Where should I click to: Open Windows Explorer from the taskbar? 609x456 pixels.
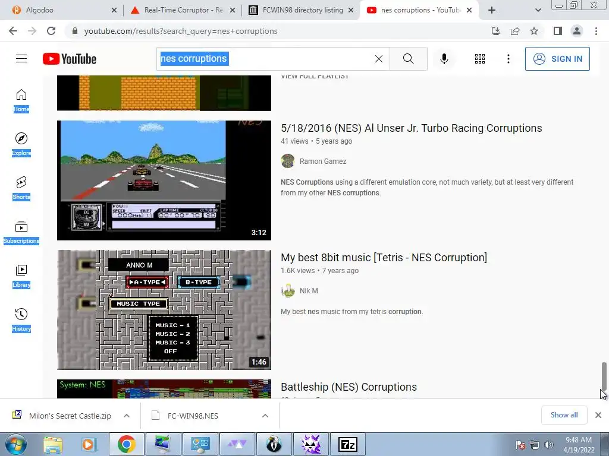click(x=52, y=444)
